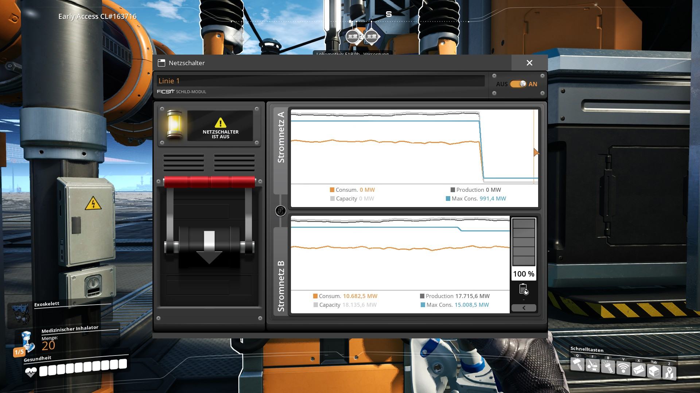
Task: Activate resource scanner shortcut icon
Action: click(623, 368)
